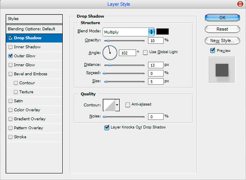Enable the Anti-aliased checkbox
This screenshot has height=180, width=246.
[x=128, y=105]
